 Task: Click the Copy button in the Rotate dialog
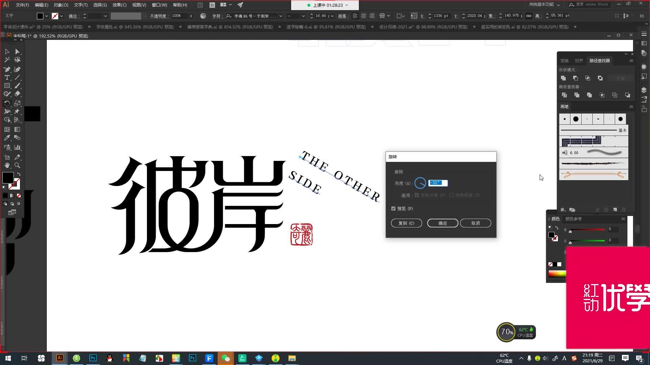(406, 223)
